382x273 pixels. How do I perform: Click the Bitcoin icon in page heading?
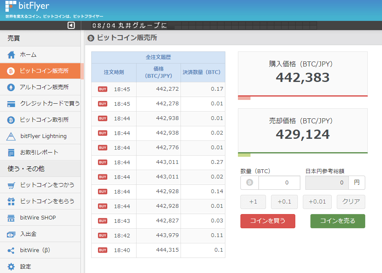click(91, 38)
